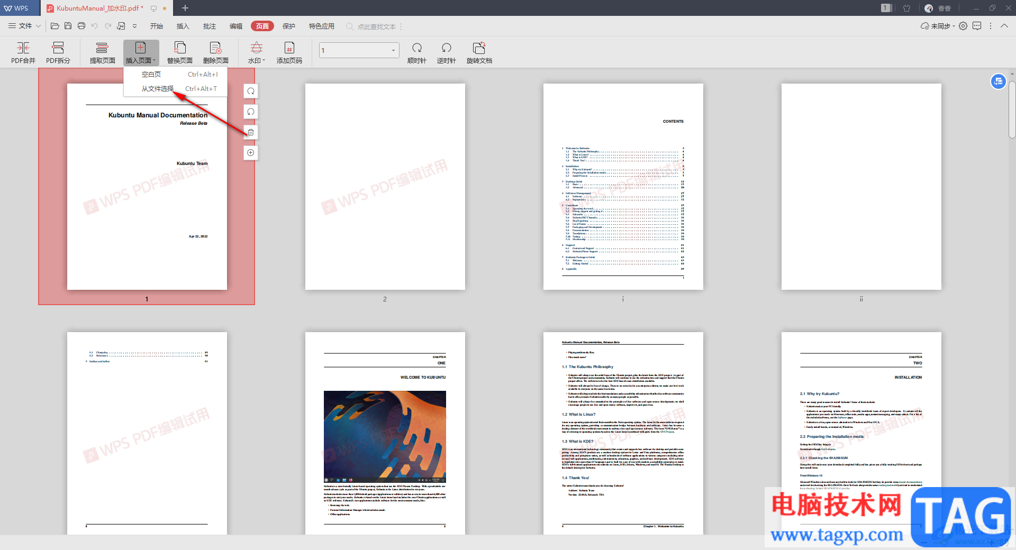Click the trash icon beside page 1
This screenshot has height=550, width=1016.
pos(251,132)
